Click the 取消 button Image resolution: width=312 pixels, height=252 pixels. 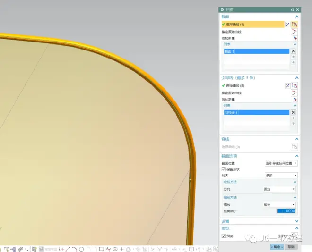coord(291,247)
